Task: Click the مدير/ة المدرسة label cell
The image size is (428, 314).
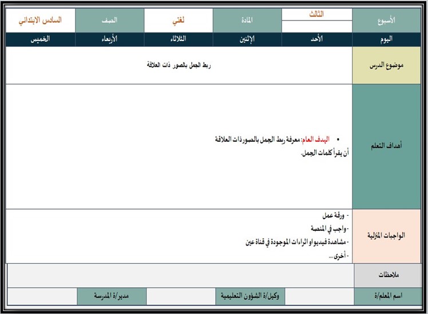Action: (112, 296)
